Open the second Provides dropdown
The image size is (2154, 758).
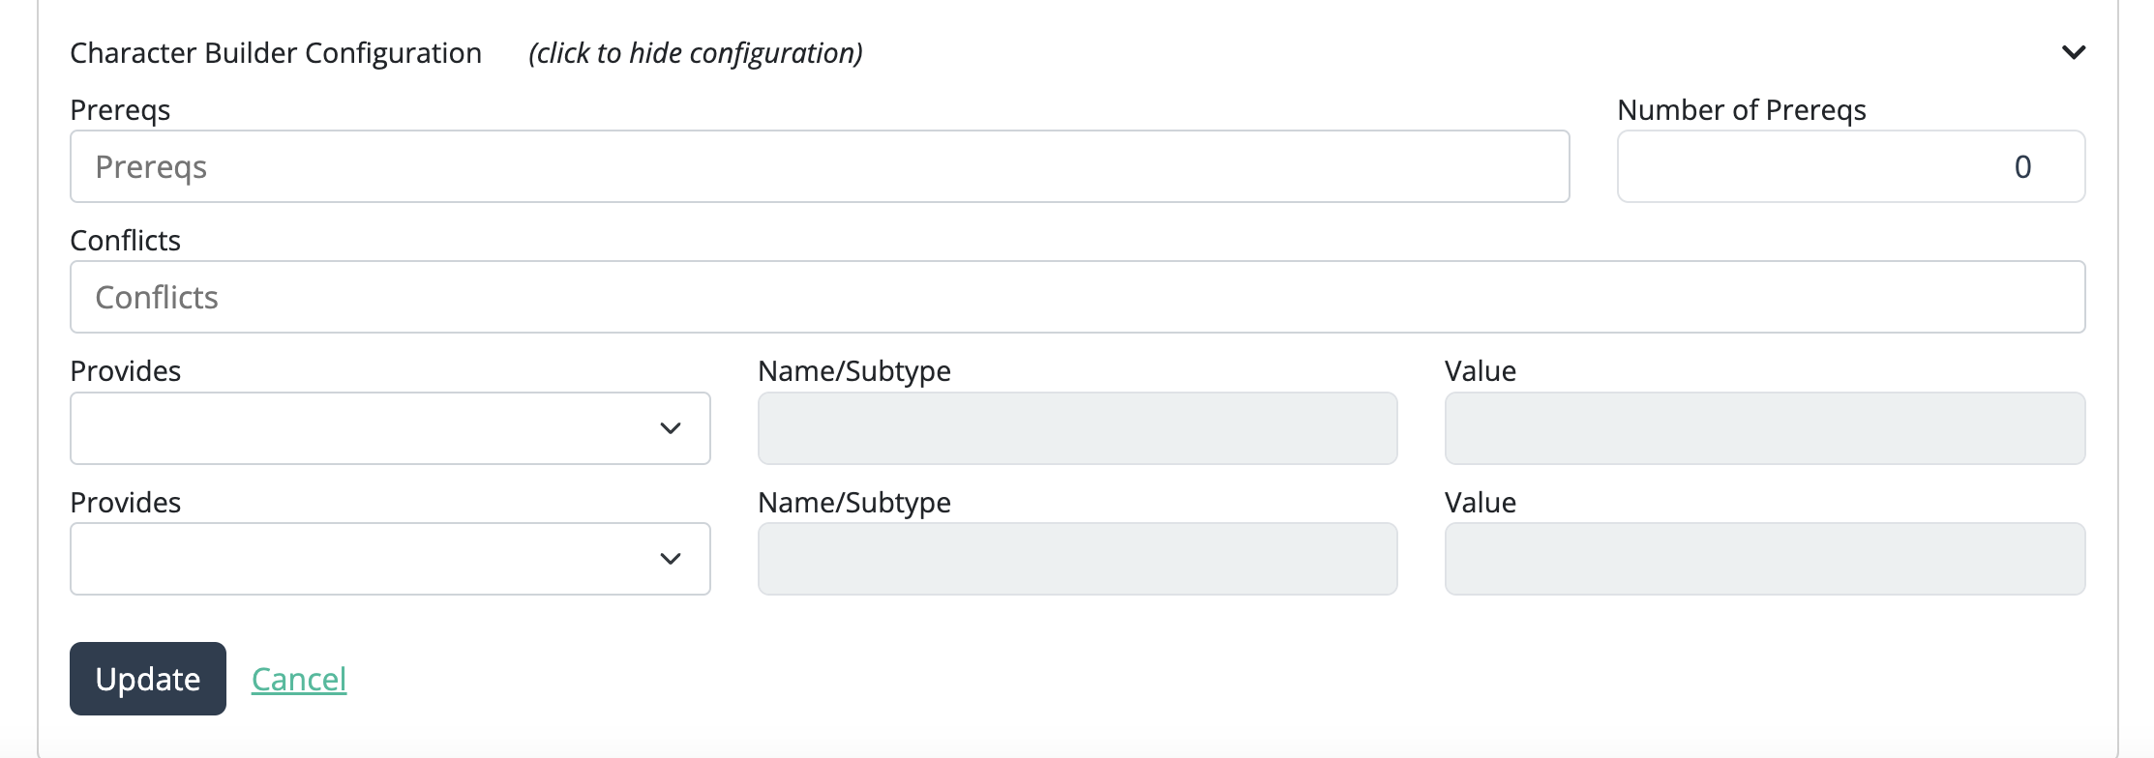click(x=390, y=559)
